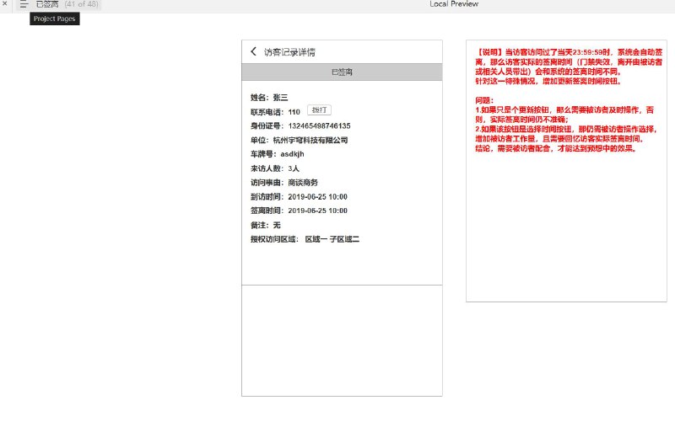
Task: Click the page title 已签离 (41 of 48)
Action: [x=67, y=4]
